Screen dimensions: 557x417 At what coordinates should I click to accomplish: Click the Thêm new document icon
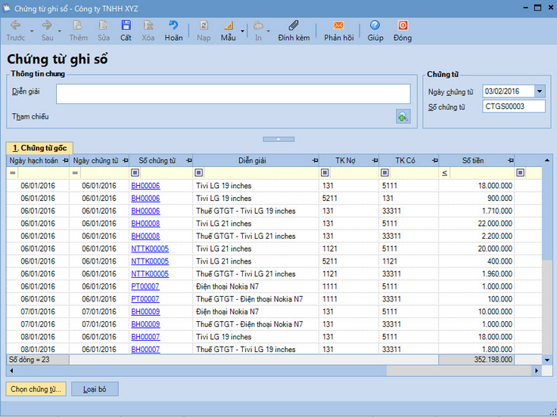[78, 25]
